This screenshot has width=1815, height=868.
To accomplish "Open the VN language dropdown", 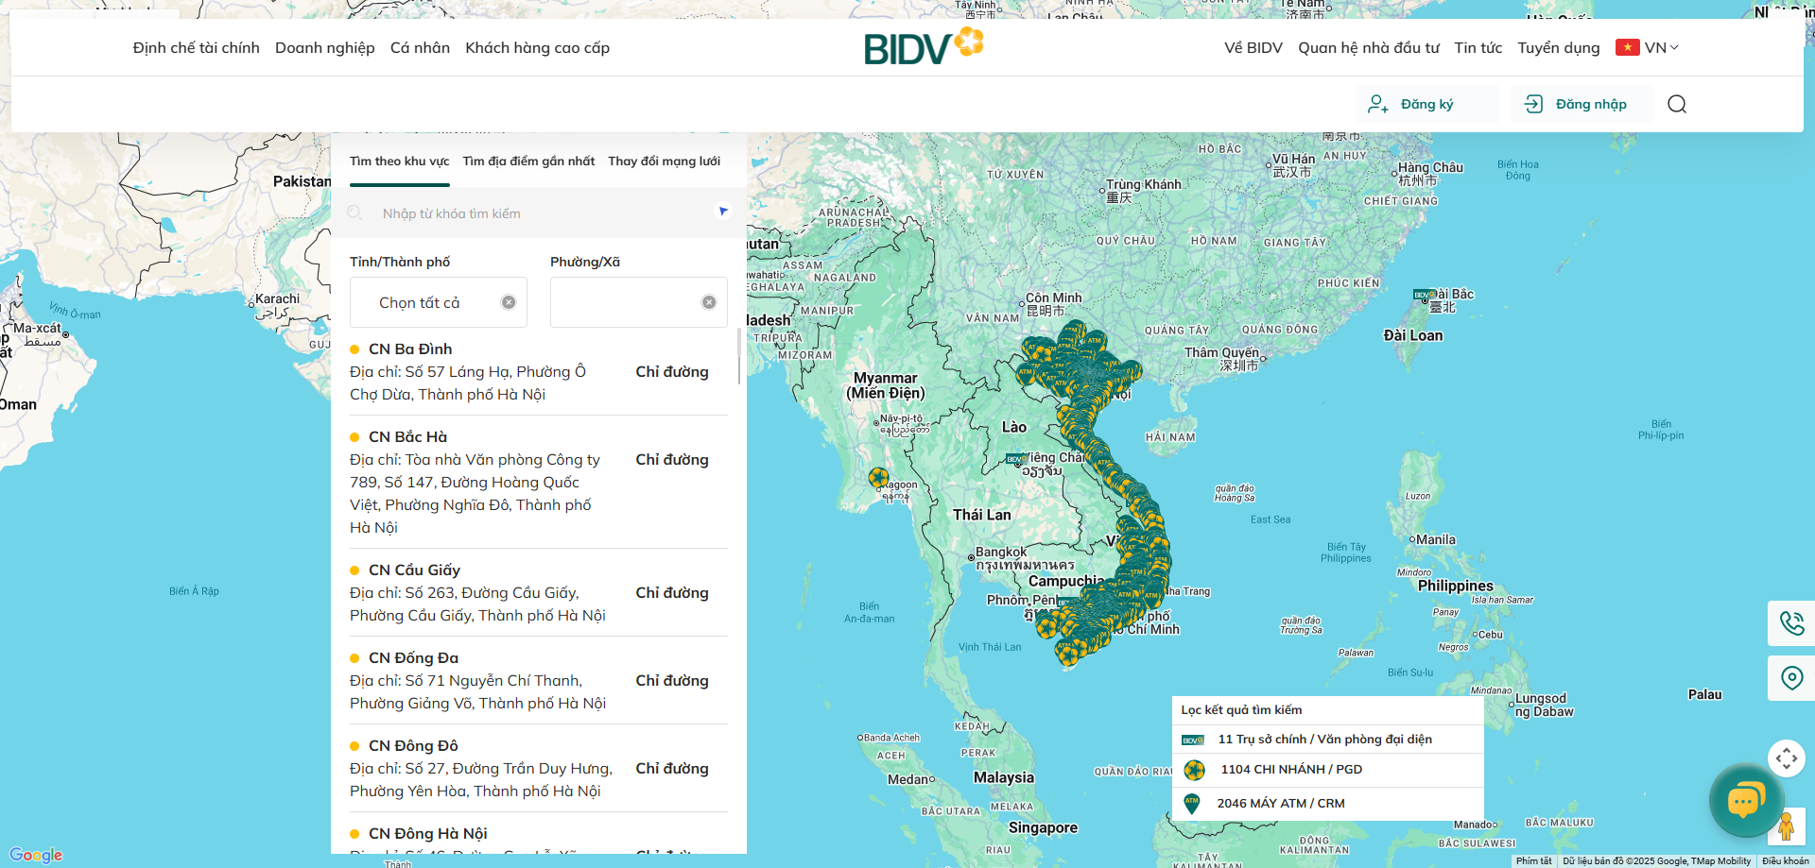I will [1649, 47].
